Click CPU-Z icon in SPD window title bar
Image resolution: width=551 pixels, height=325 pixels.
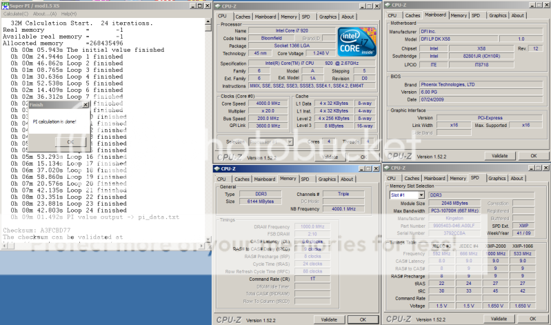tap(388, 168)
